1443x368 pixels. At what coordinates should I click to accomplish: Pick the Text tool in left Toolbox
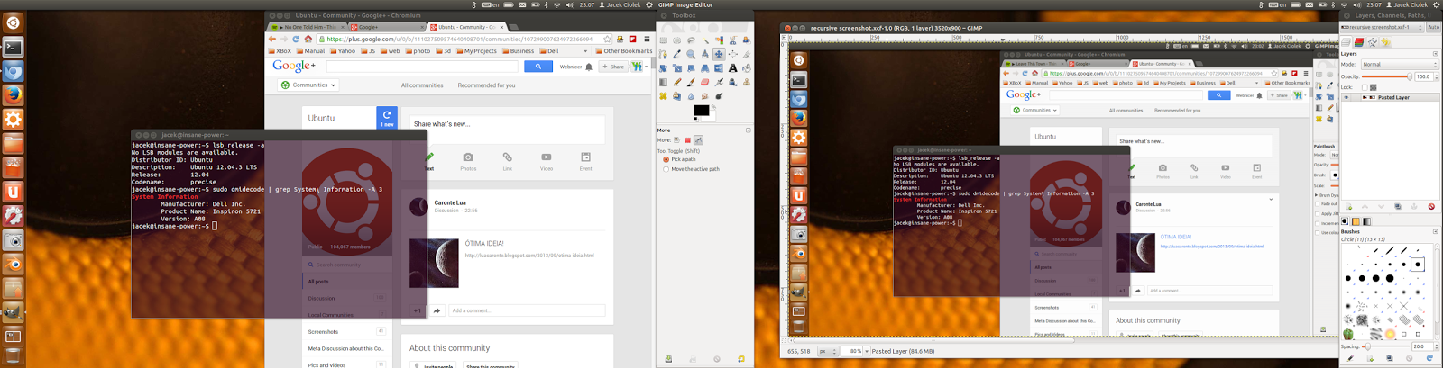pos(733,67)
